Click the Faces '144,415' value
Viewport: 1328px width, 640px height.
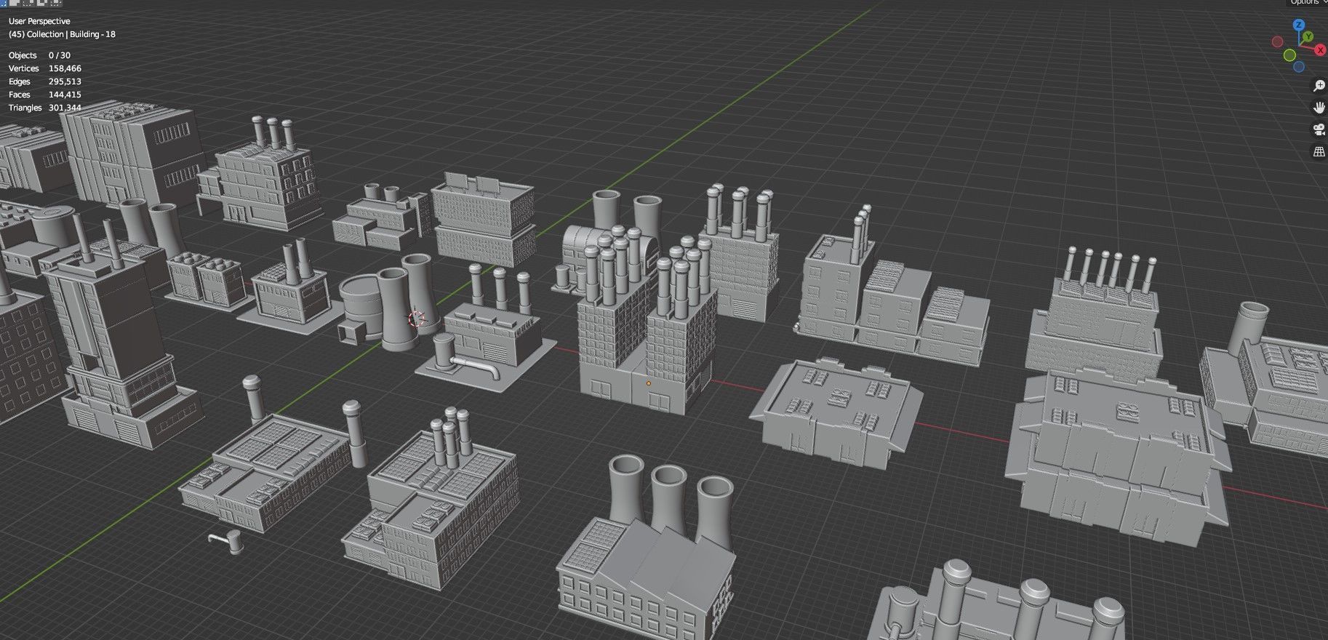(x=65, y=95)
